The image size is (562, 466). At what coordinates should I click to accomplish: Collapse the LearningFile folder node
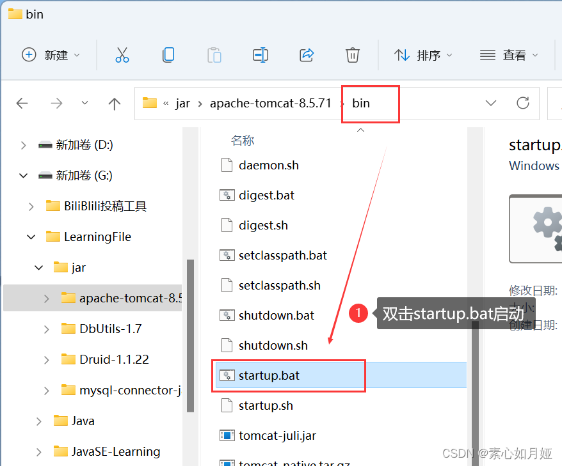click(x=31, y=237)
